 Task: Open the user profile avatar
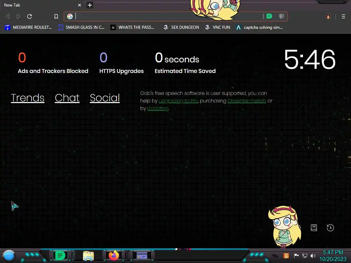(x=328, y=16)
